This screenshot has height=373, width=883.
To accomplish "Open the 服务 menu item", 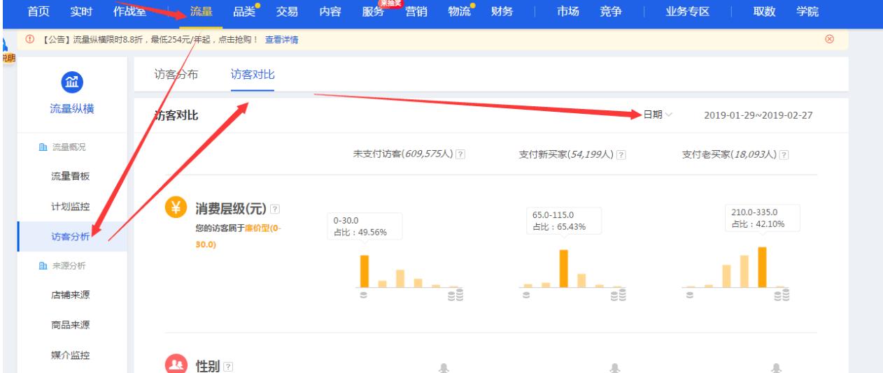I will pos(374,10).
